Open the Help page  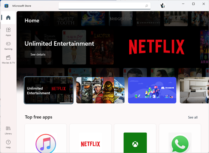(8, 144)
